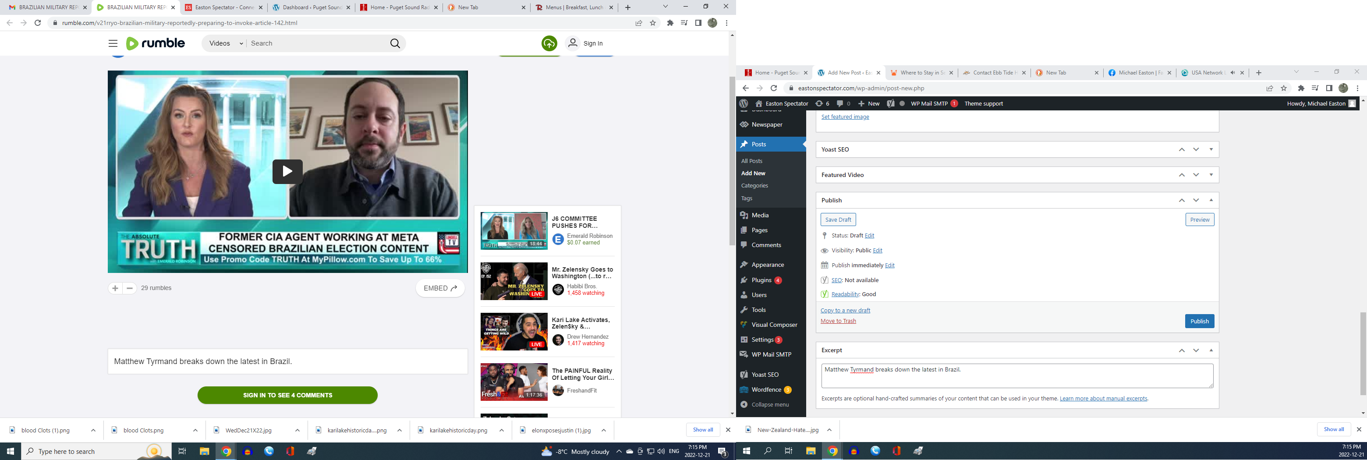Expand the Featured Video panel
Image resolution: width=1367 pixels, height=460 pixels.
pyautogui.click(x=1211, y=175)
